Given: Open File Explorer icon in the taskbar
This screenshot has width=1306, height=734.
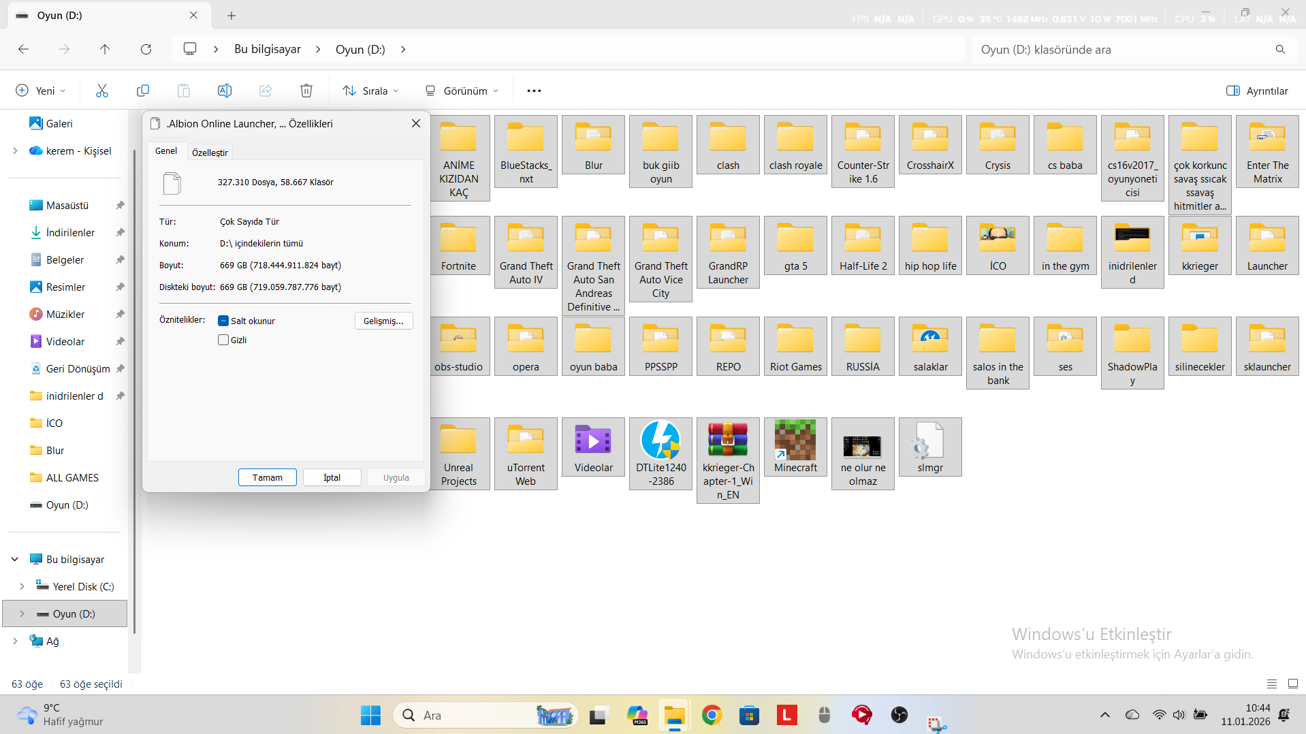Looking at the screenshot, I should click(674, 715).
